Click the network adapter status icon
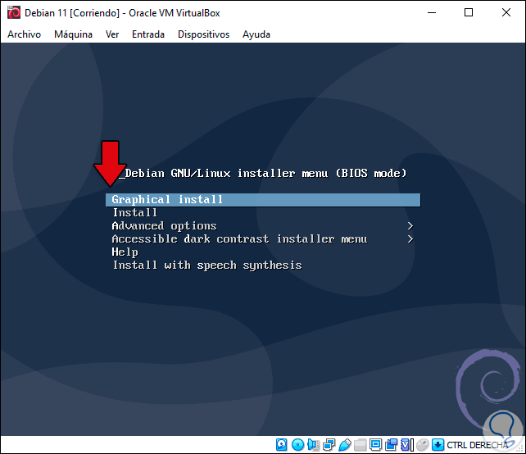Screen dimensions: 526x454 pyautogui.click(x=329, y=445)
